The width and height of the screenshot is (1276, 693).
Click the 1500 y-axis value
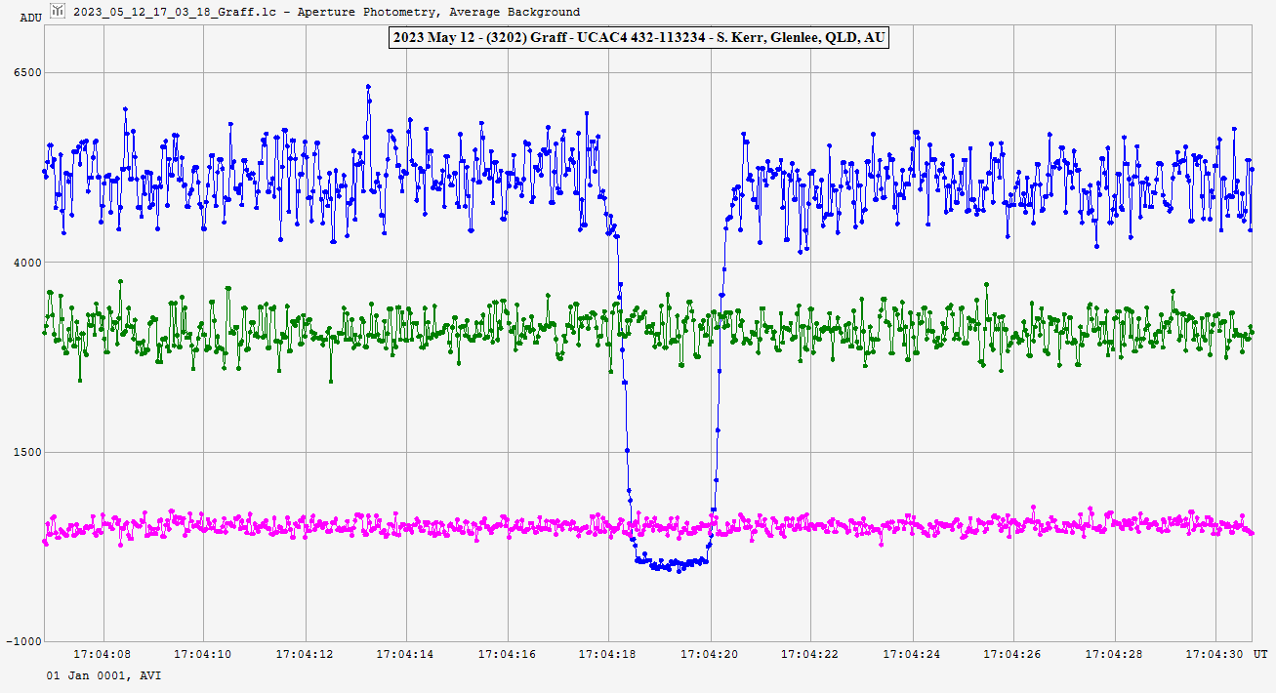tap(29, 452)
